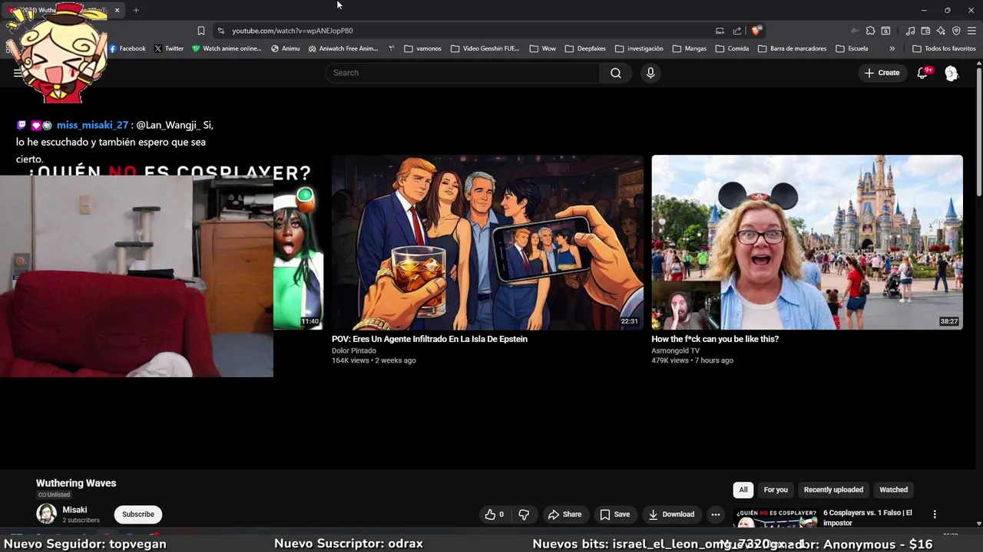Open the YouTube Create button
The width and height of the screenshot is (983, 552).
(x=882, y=73)
